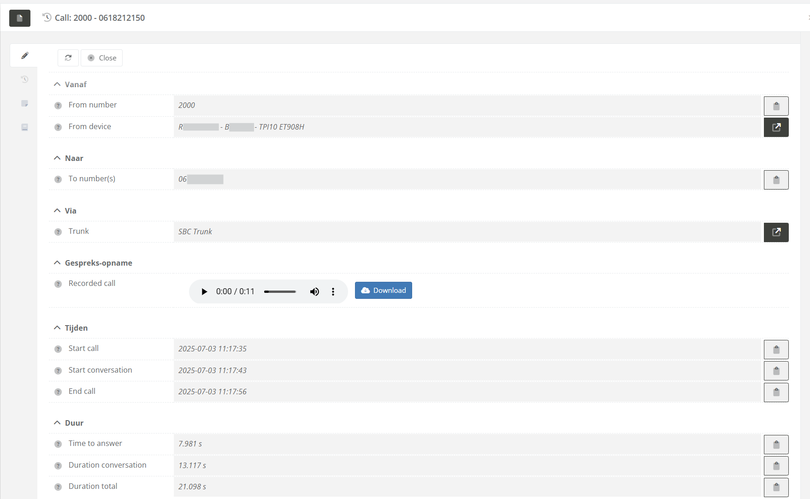810x499 pixels.
Task: Seek within the audio progress bar
Action: pos(280,291)
